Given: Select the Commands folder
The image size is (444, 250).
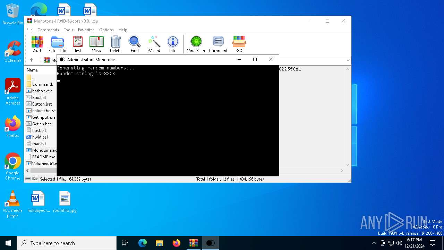Looking at the screenshot, I should [41, 84].
